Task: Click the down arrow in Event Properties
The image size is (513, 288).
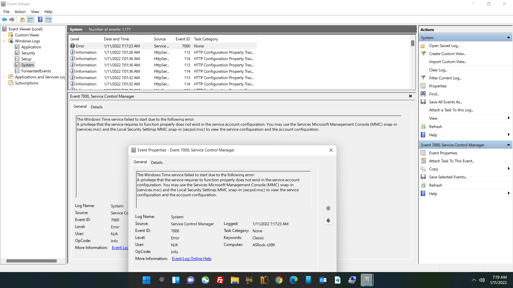Action: tap(328, 221)
